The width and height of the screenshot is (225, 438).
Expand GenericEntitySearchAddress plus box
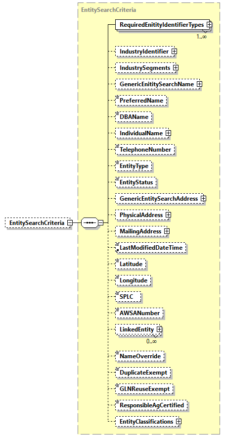204,199
